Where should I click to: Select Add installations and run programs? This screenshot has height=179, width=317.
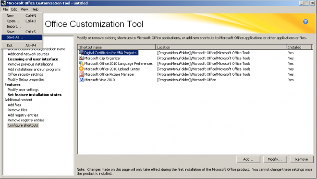(34, 69)
